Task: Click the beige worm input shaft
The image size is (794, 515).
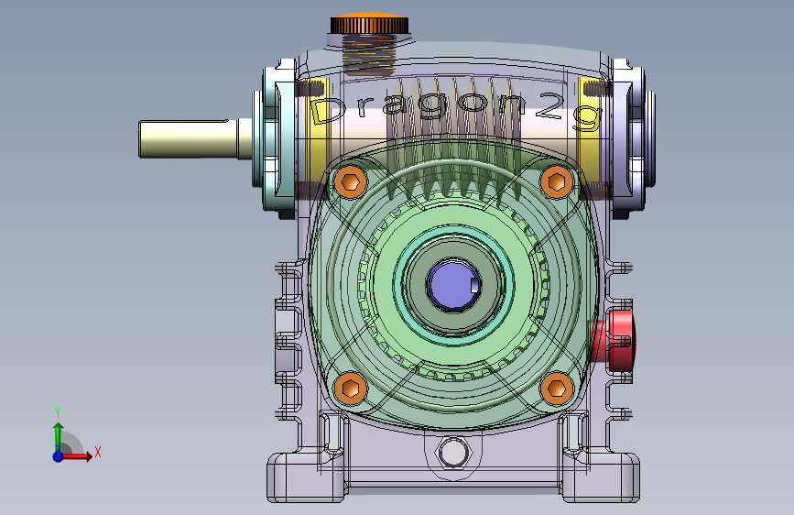Action: tap(195, 138)
